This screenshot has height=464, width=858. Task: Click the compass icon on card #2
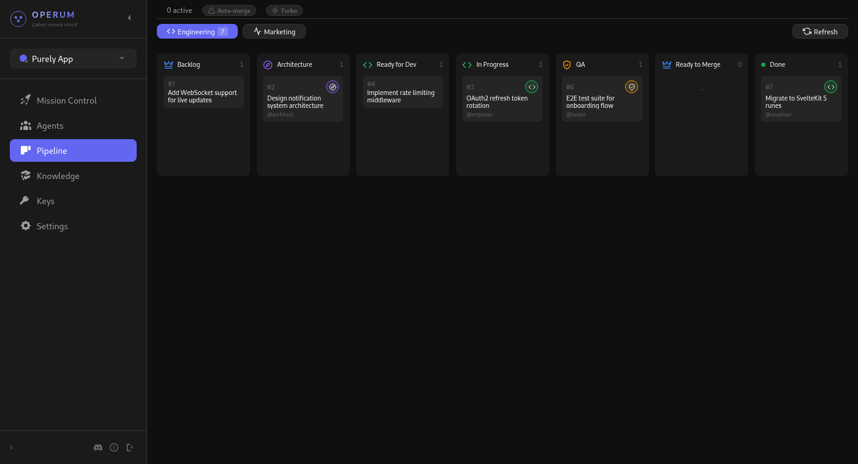pos(332,87)
